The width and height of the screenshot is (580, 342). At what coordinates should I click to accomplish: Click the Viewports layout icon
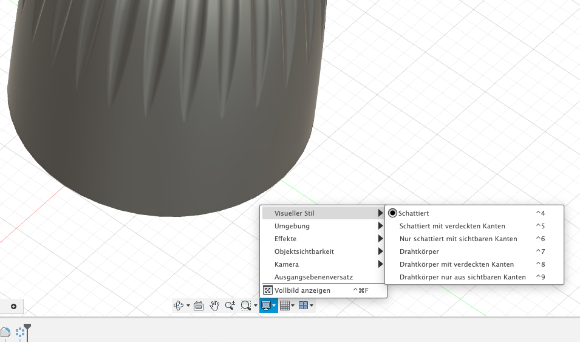[304, 306]
